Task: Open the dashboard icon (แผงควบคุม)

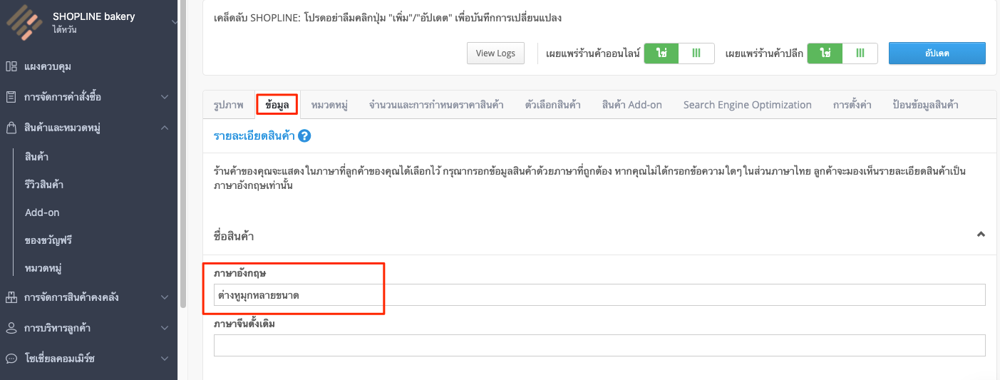Action: point(11,66)
